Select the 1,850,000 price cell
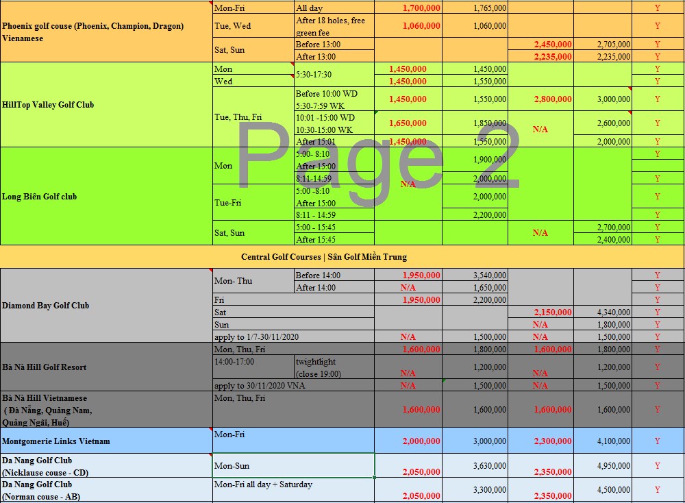Screen dimensions: 685x503 (475, 123)
